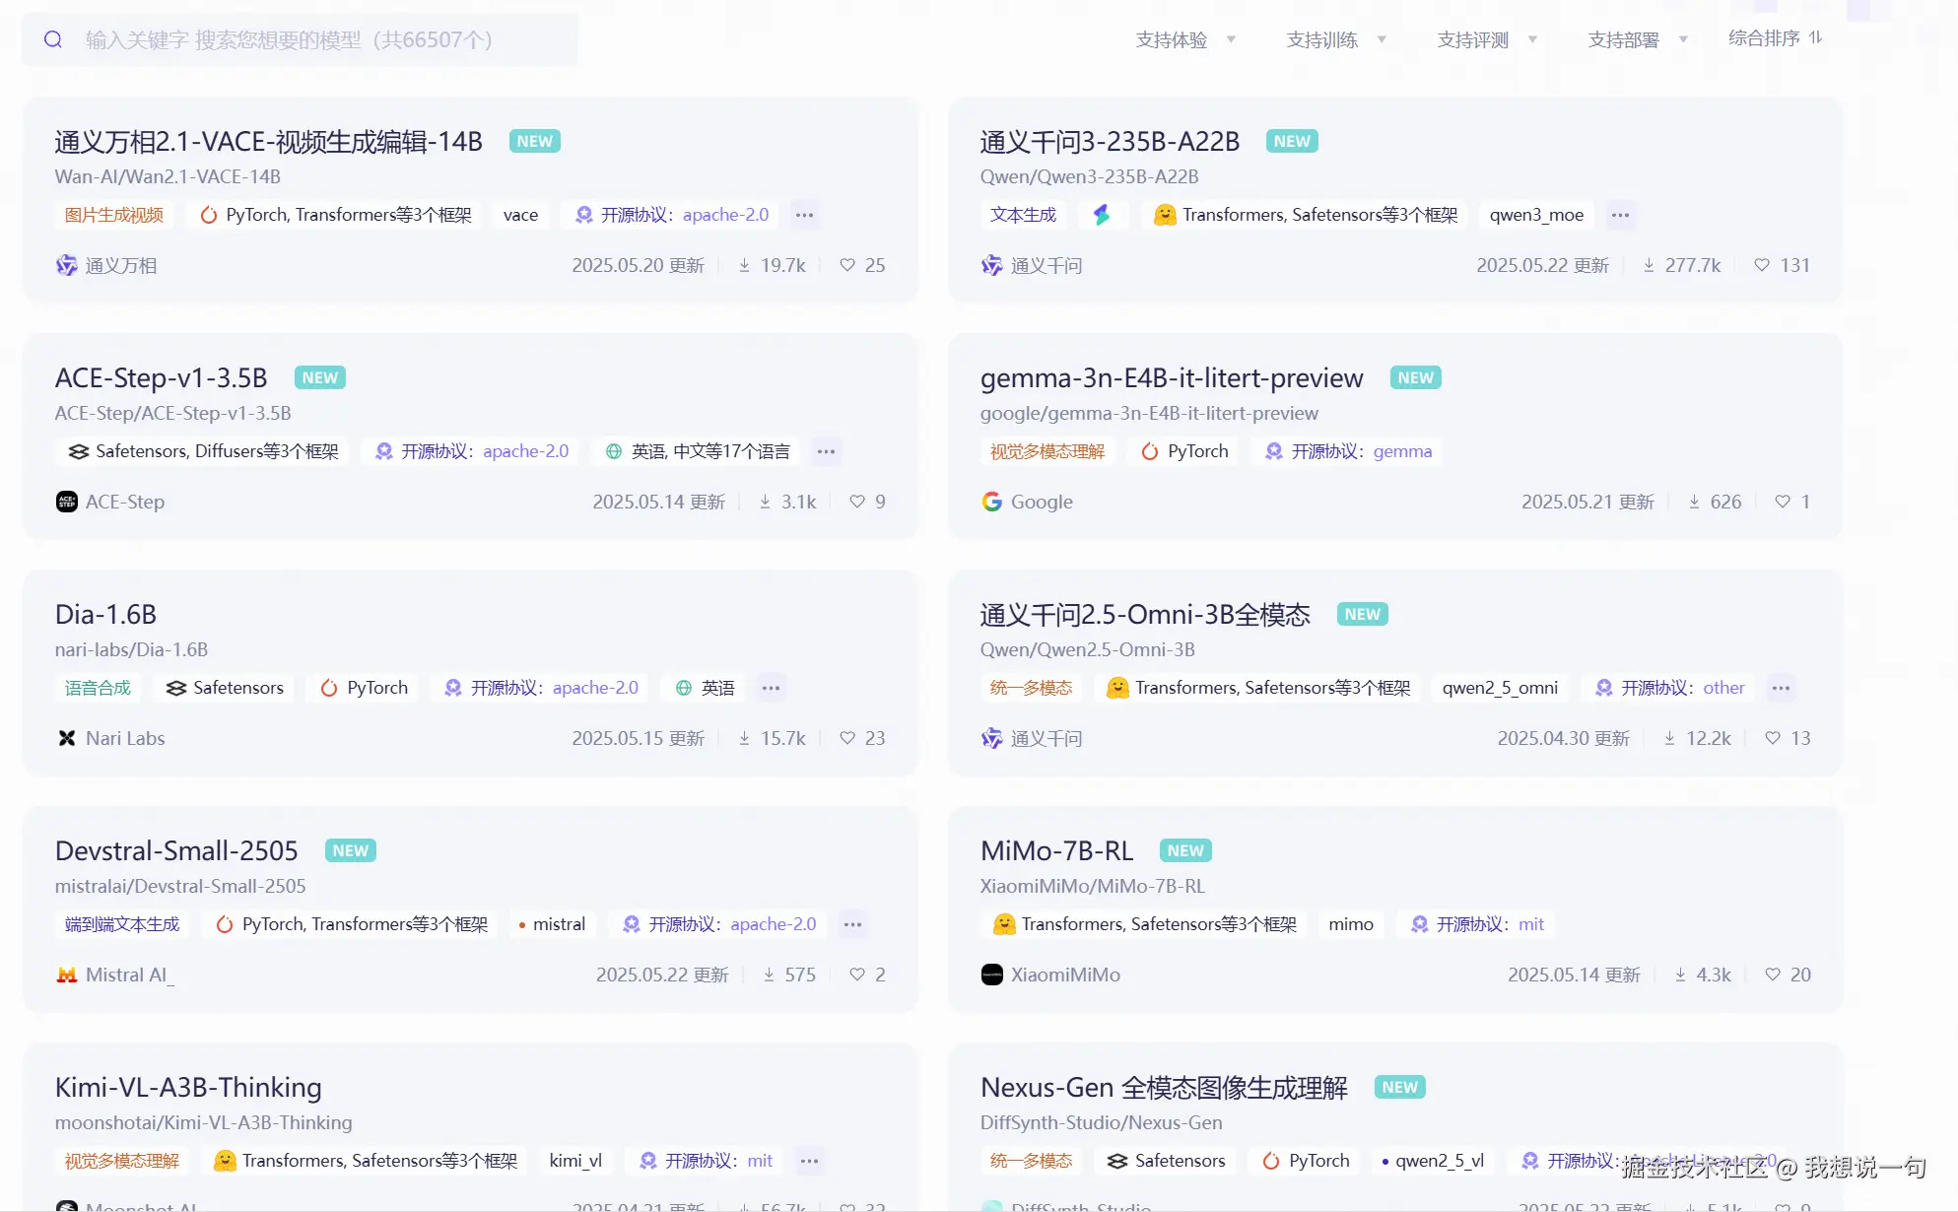
Task: Click the download icon on Devstral-Small-2505 card
Action: click(x=769, y=975)
